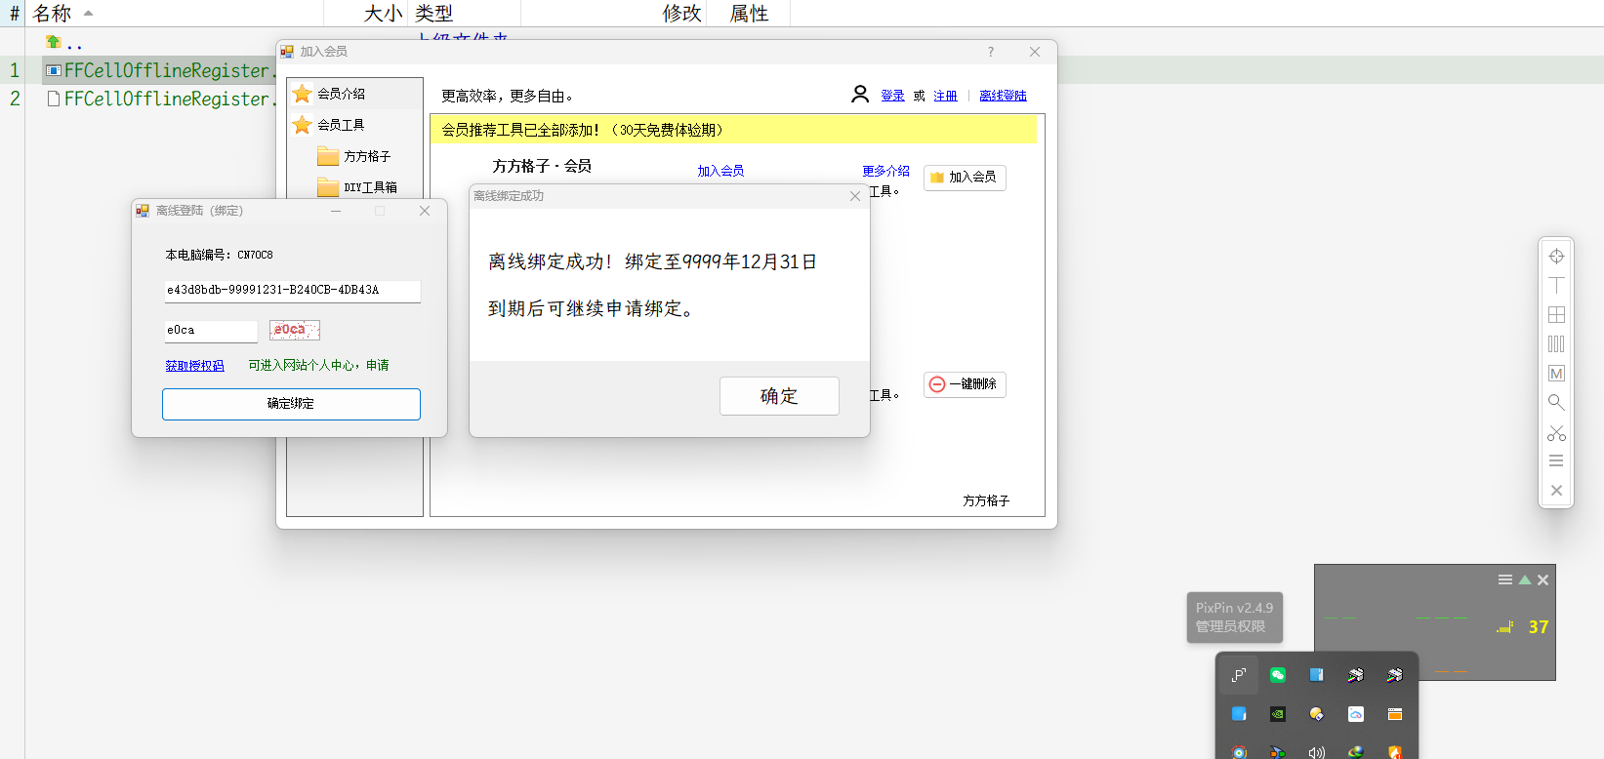
Task: Select the text T tool in floating toolbar
Action: (x=1556, y=286)
